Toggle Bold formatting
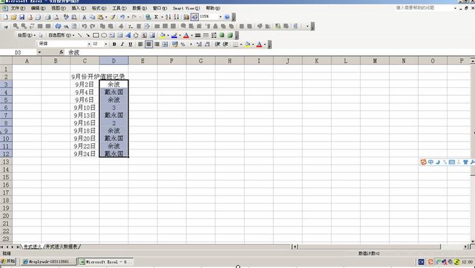This screenshot has height=268, width=475. pos(114,45)
